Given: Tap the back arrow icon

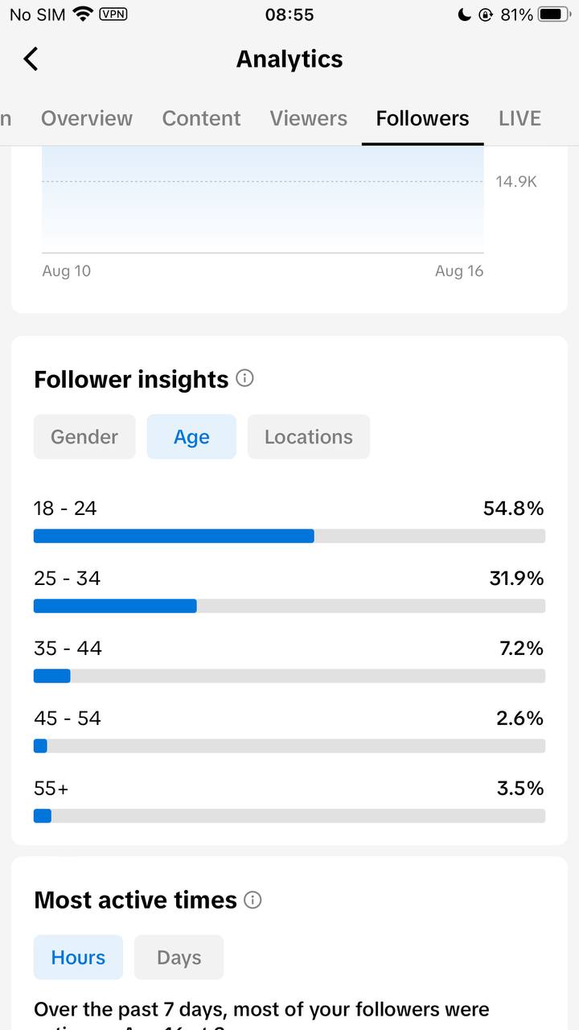Looking at the screenshot, I should (x=31, y=59).
